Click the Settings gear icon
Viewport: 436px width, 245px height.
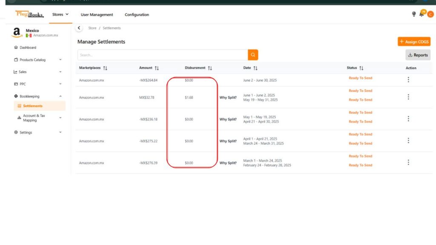(16, 132)
